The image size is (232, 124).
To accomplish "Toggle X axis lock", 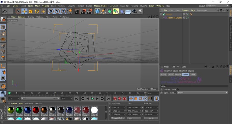I will [x=51, y=11].
